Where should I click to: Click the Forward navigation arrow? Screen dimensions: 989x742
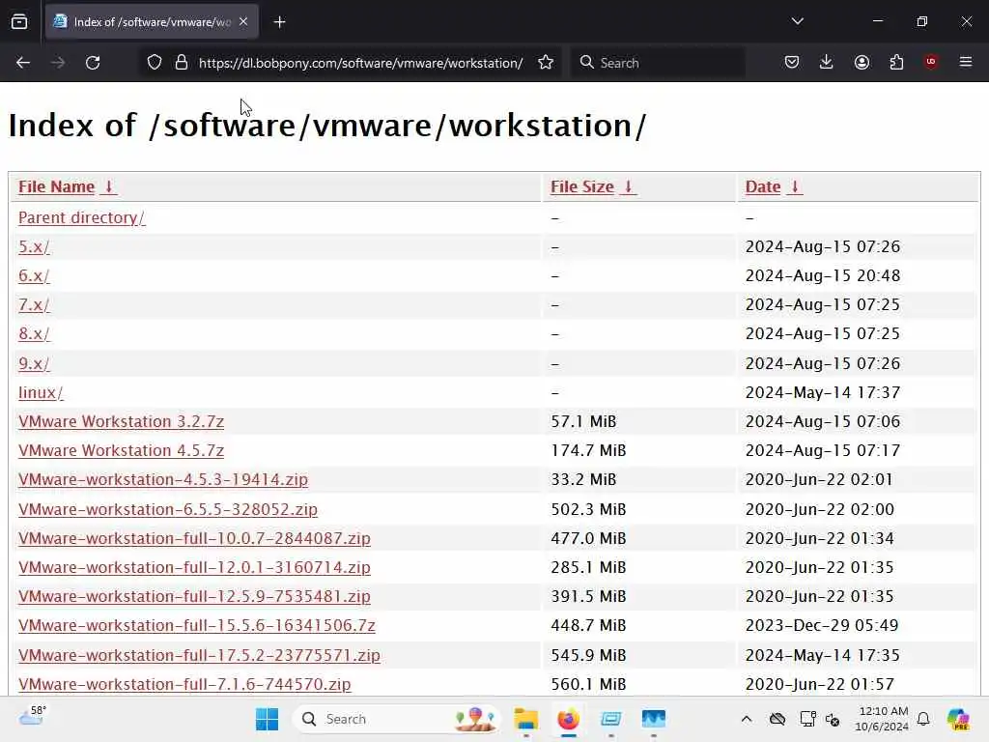point(57,63)
